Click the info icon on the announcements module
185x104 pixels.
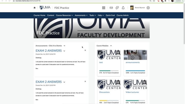click(x=126, y=53)
